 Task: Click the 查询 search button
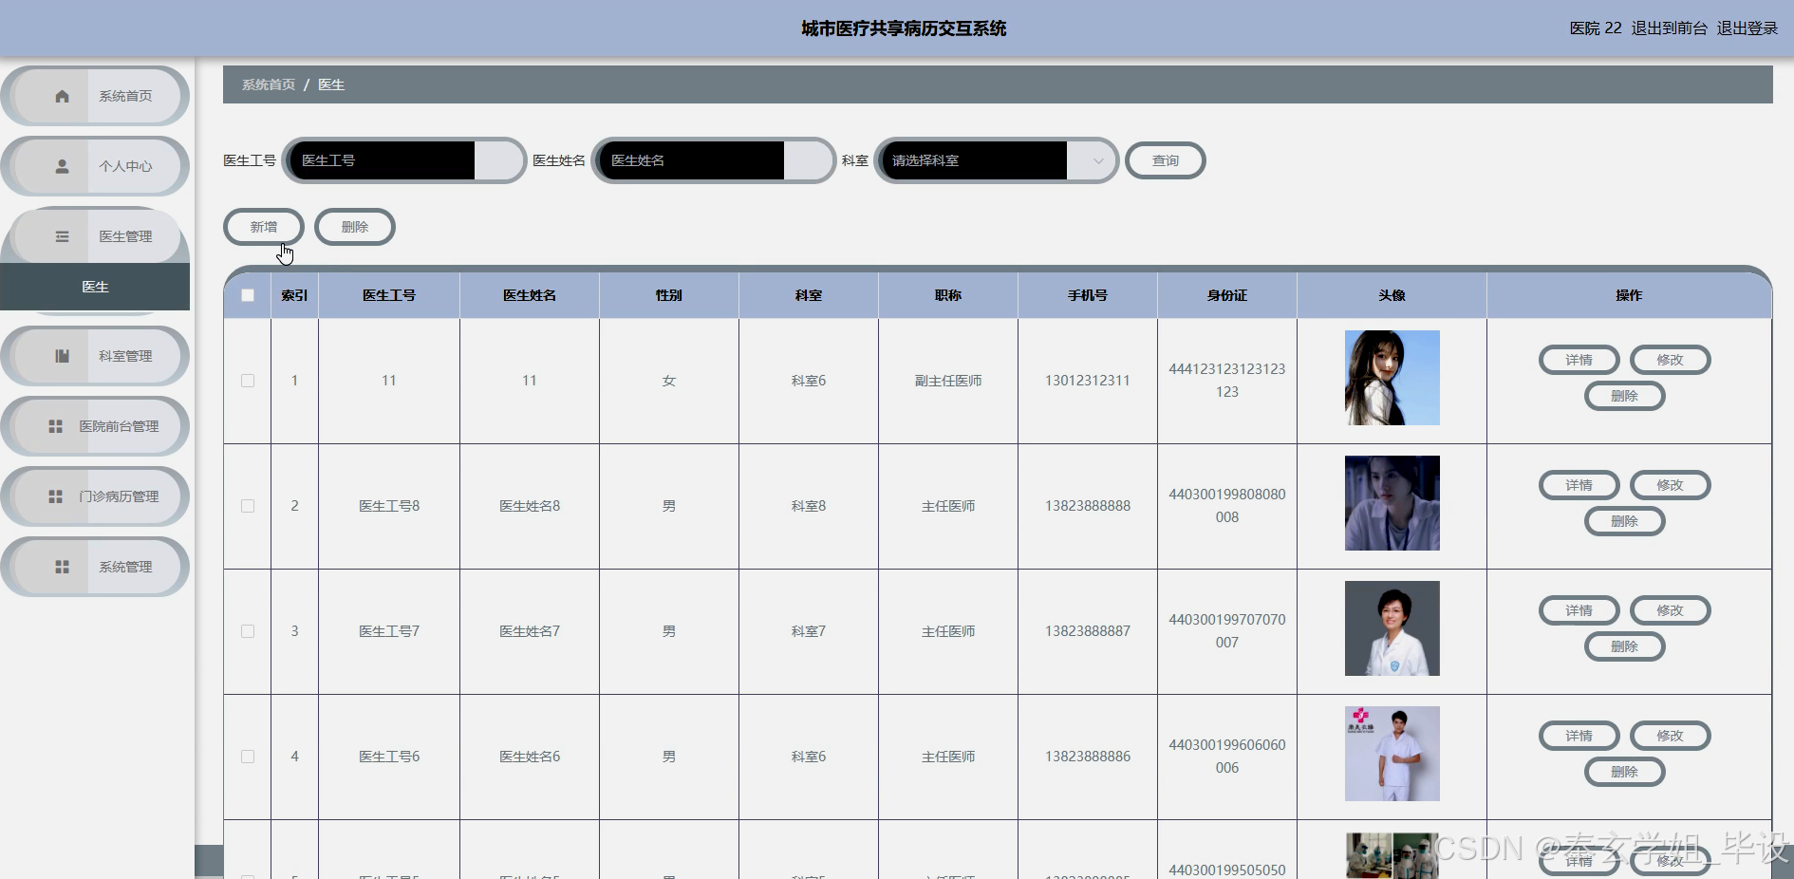click(1166, 160)
